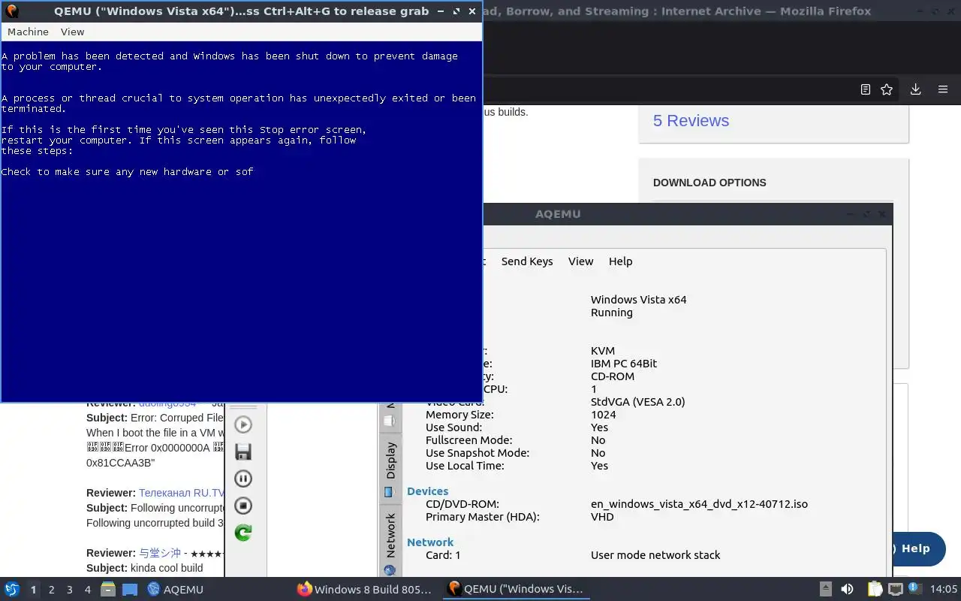Start the VM with AQEMU's play button
The width and height of the screenshot is (961, 601).
(x=243, y=424)
